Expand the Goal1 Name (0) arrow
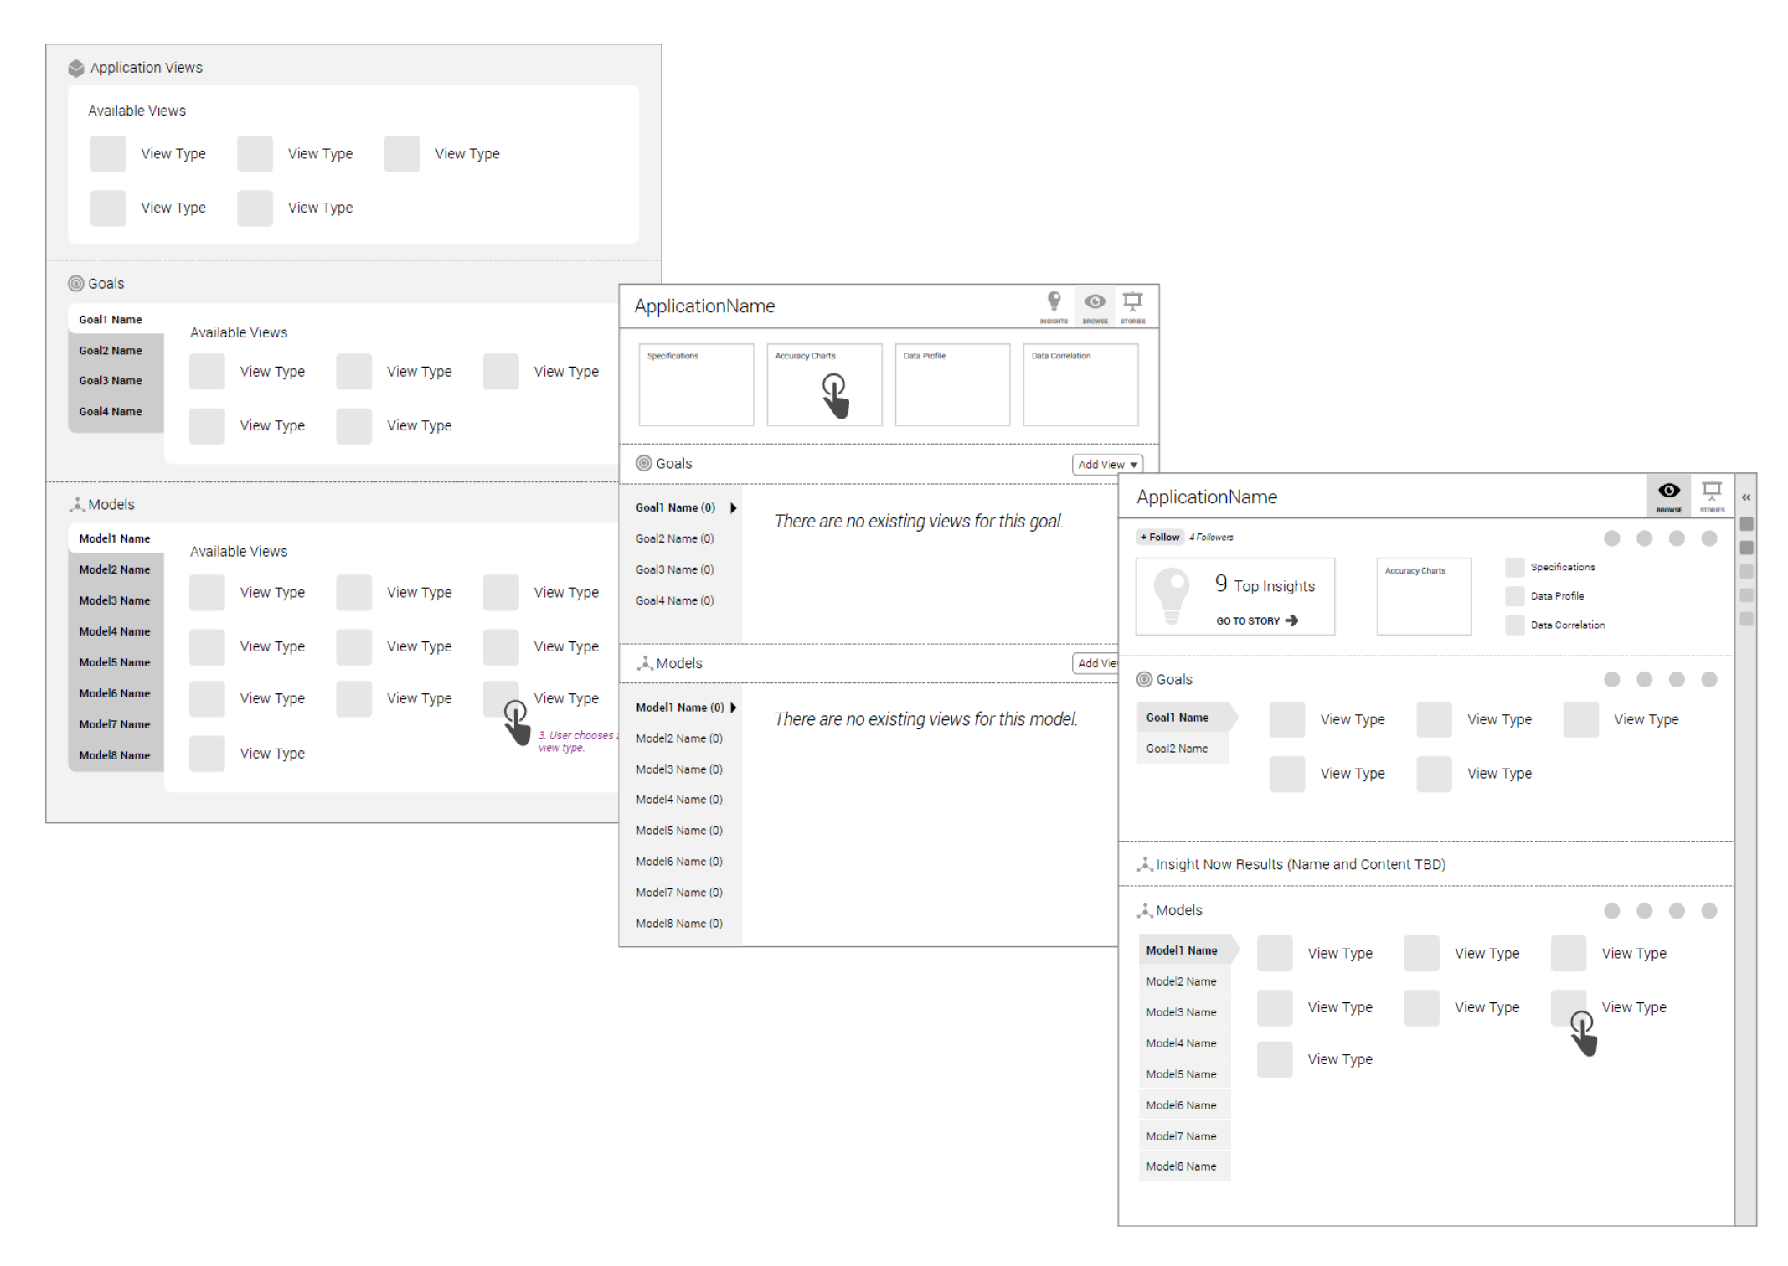This screenshot has height=1266, width=1788. (733, 507)
